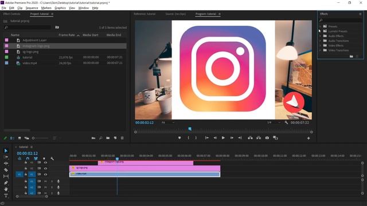Click the Lift button
Screen dimensions: 367x206
(x=250, y=138)
